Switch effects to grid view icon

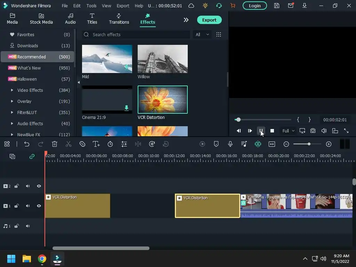219,34
